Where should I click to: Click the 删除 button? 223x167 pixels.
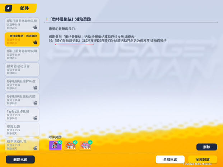[x=206, y=147]
